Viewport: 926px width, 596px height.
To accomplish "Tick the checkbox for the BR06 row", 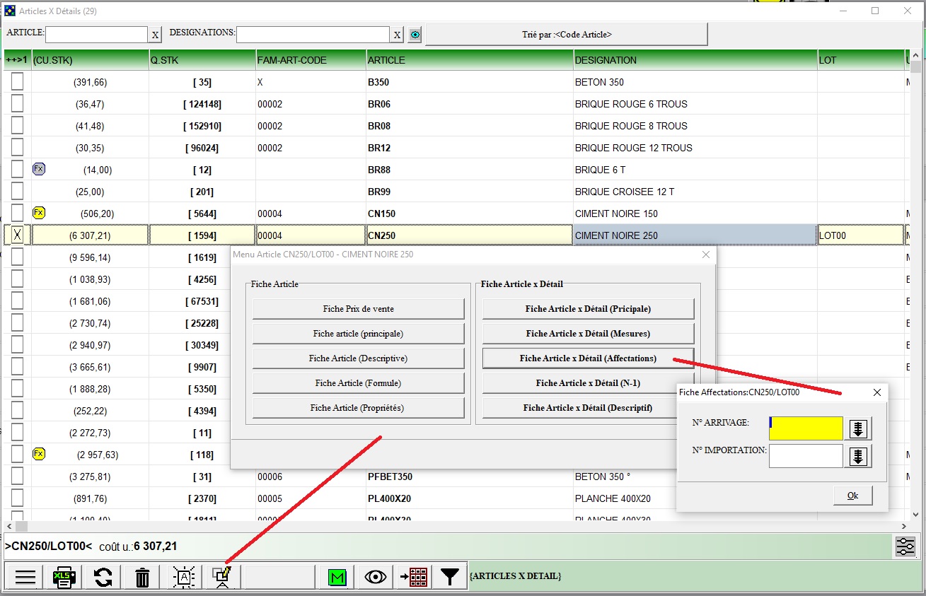I will point(17,104).
